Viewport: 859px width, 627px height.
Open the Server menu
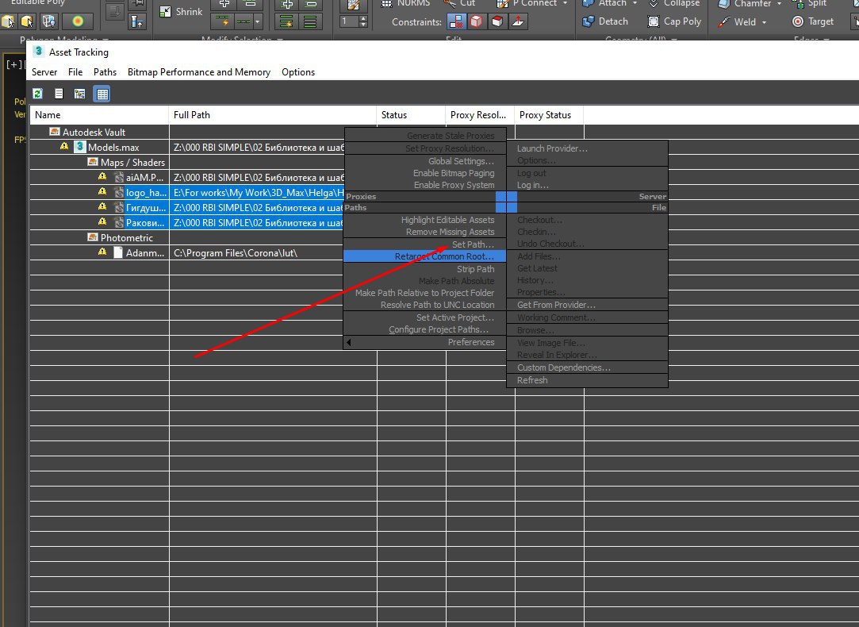point(44,71)
